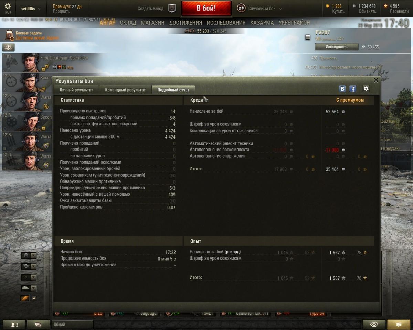The width and height of the screenshot is (413, 330).
Task: Open the I-X level filter dropdown
Action: coord(29,277)
